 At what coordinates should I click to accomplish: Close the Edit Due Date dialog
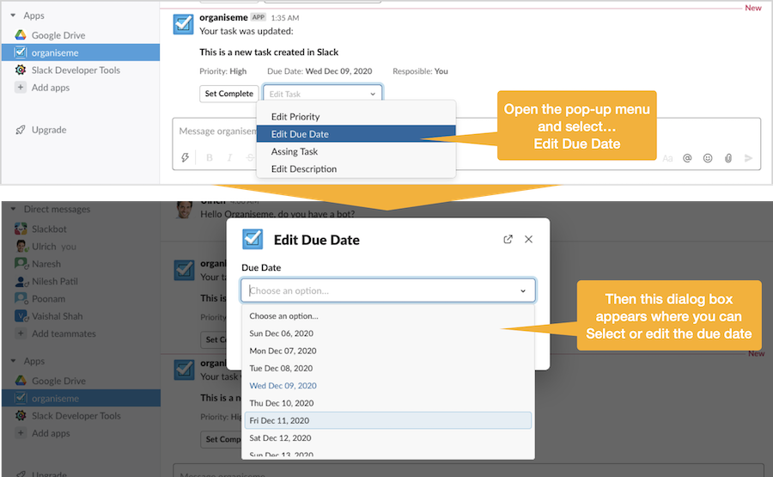coord(529,240)
